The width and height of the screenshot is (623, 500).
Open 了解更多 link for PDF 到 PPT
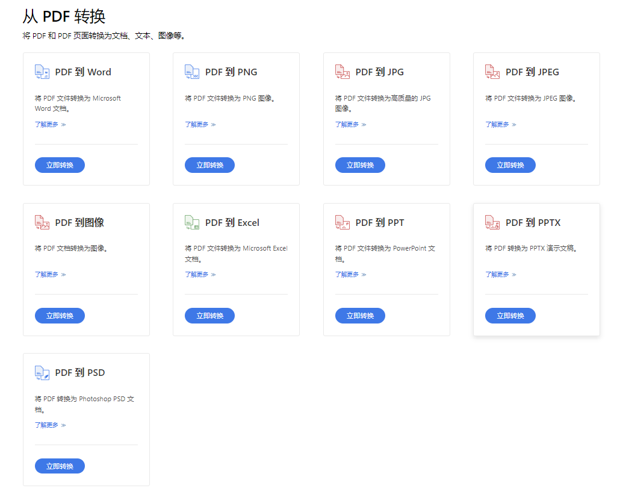[350, 275]
